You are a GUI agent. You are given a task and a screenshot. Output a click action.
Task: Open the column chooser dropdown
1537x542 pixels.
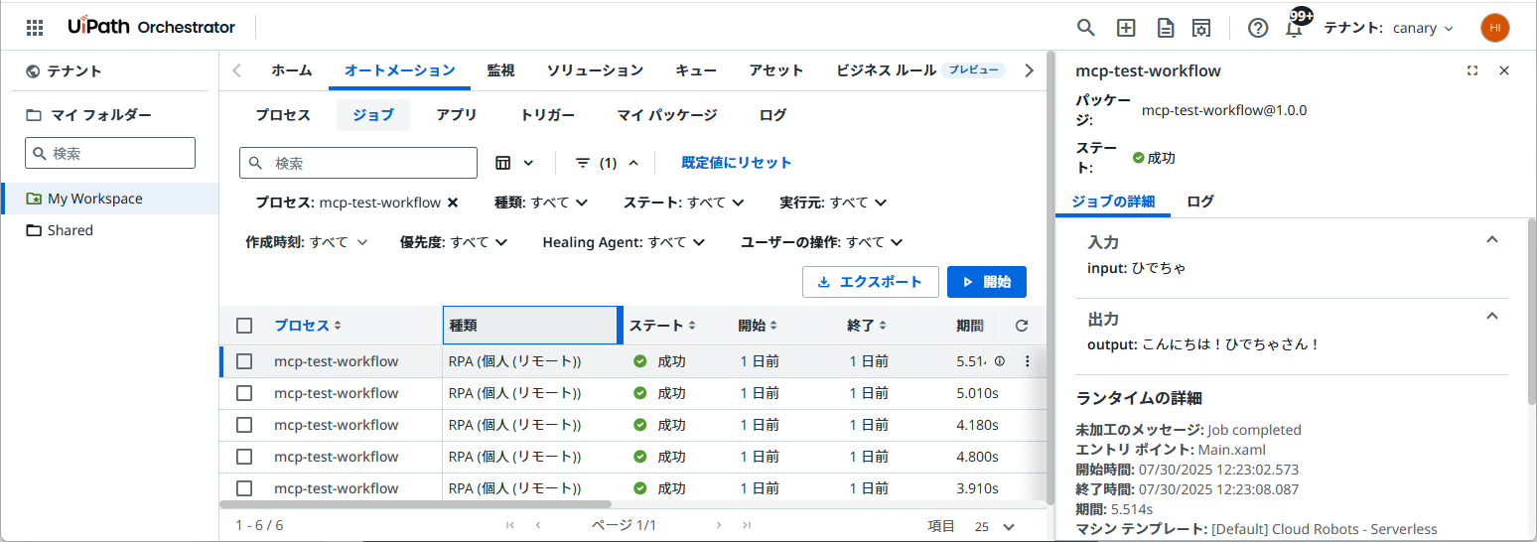[514, 163]
